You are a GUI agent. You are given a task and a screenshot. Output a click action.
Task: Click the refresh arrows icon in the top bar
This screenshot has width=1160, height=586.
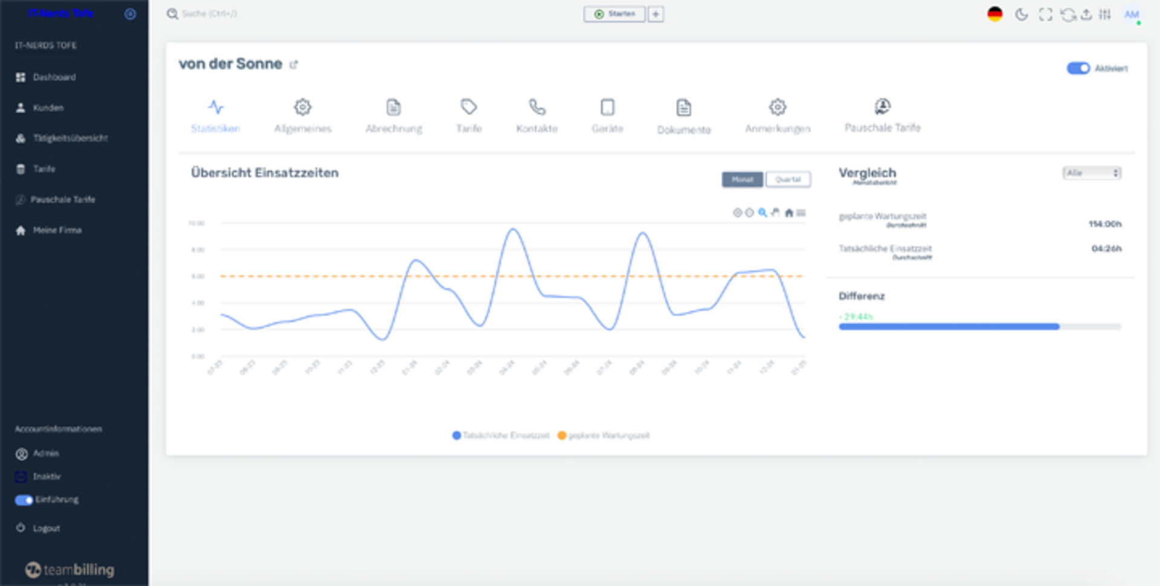pyautogui.click(x=1068, y=14)
